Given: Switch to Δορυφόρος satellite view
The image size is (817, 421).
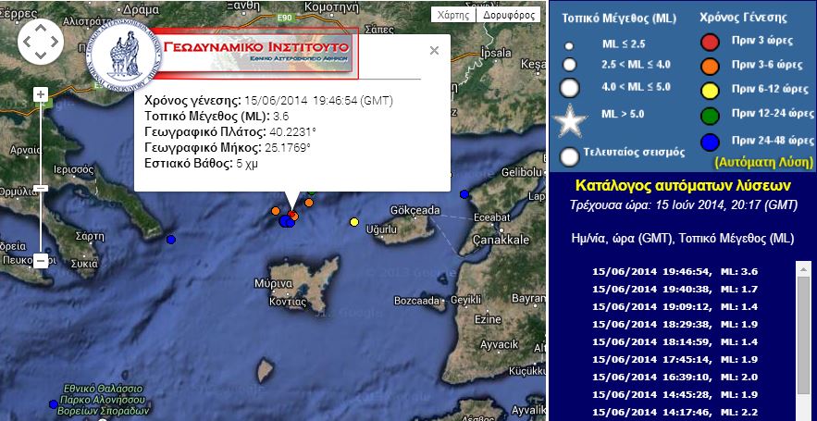Looking at the screenshot, I should click(x=509, y=15).
